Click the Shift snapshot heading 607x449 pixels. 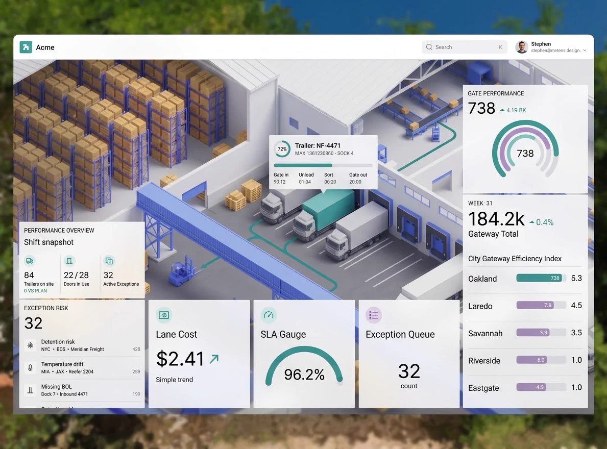pos(49,242)
